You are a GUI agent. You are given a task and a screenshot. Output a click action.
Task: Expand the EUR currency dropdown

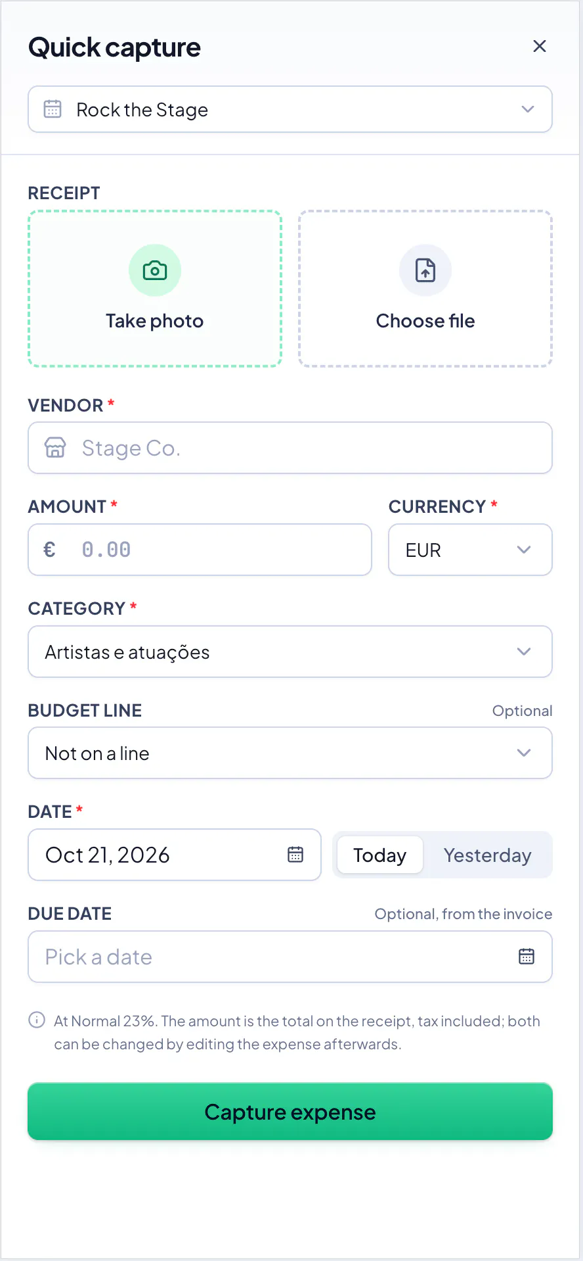(470, 550)
